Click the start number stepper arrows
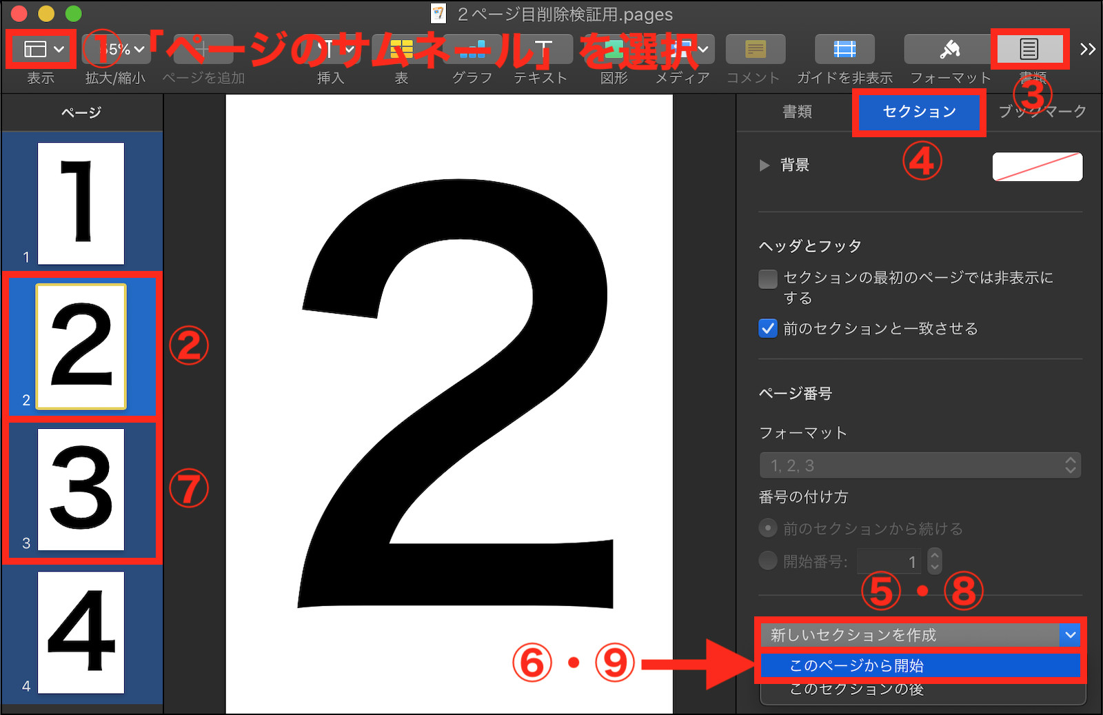 point(935,561)
